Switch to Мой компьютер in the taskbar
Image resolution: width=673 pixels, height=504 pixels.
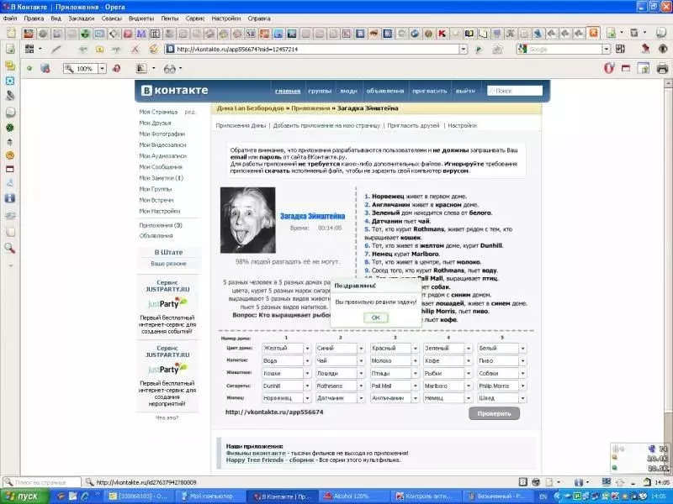(211, 496)
